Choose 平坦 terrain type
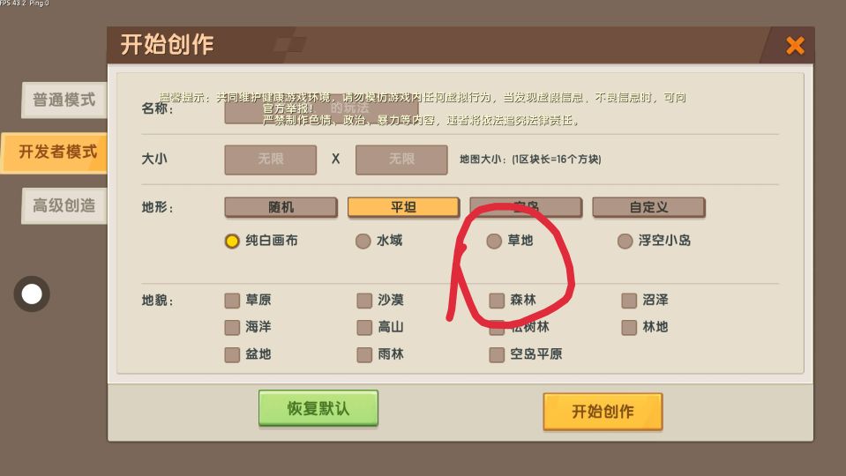 pos(403,207)
